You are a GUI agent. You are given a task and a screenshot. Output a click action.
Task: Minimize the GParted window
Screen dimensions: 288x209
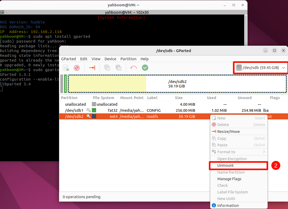265,51
